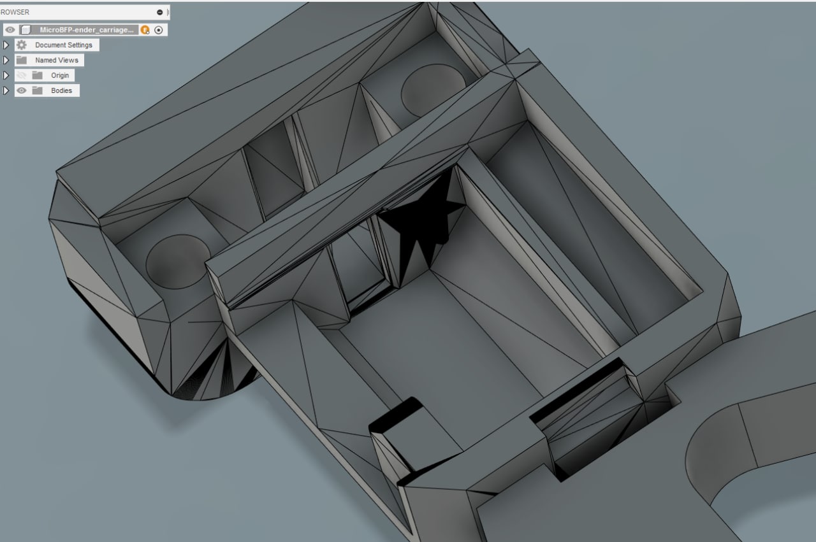This screenshot has width=816, height=542.
Task: Click the Bodies folder icon
Action: tap(38, 90)
